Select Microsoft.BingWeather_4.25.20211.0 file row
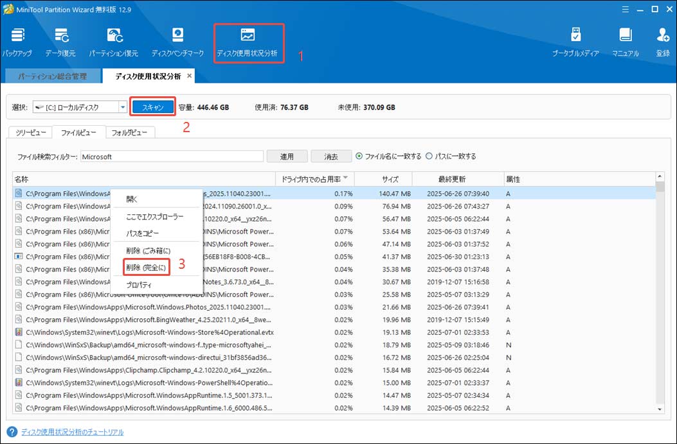The image size is (677, 444). (334, 320)
